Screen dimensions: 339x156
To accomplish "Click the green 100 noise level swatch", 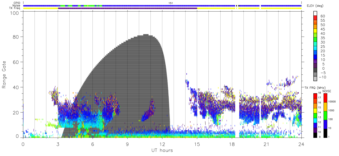I will click(325, 116).
